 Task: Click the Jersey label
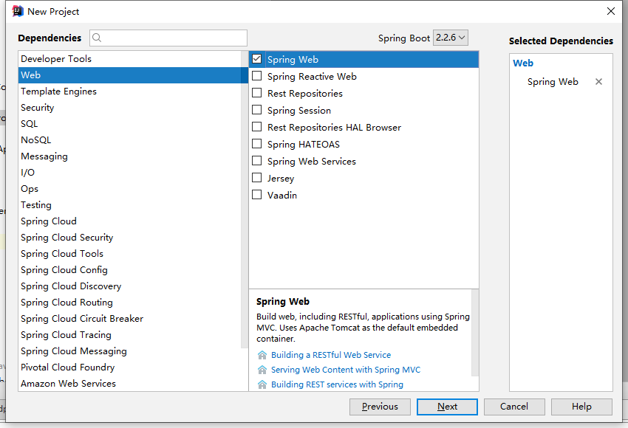(x=281, y=179)
